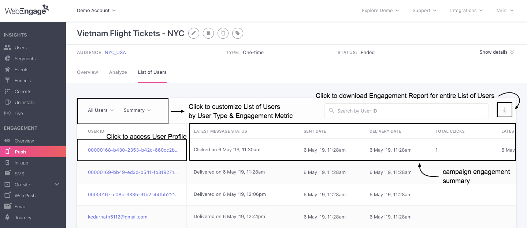Open the NYC_USA audience link

point(115,53)
